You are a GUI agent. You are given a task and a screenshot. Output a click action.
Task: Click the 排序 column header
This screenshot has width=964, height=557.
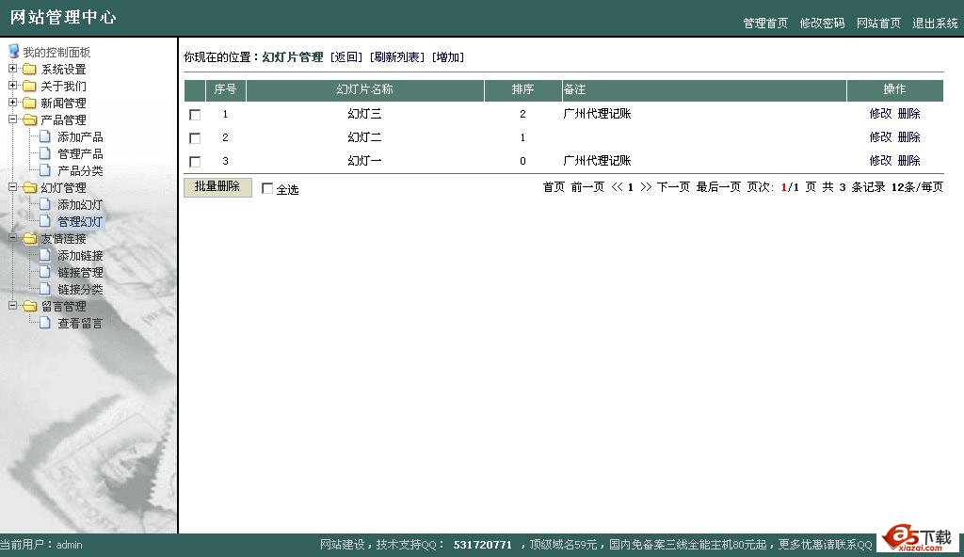(x=522, y=89)
